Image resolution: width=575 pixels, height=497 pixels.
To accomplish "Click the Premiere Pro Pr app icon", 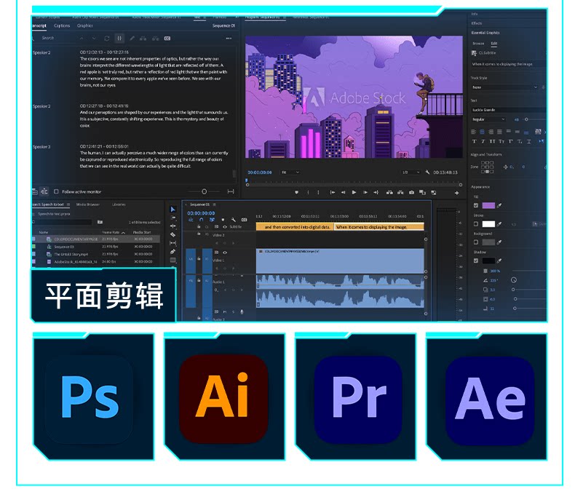I will (x=358, y=399).
